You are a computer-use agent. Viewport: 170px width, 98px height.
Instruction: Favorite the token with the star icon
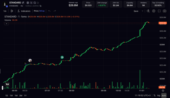coord(38,3)
